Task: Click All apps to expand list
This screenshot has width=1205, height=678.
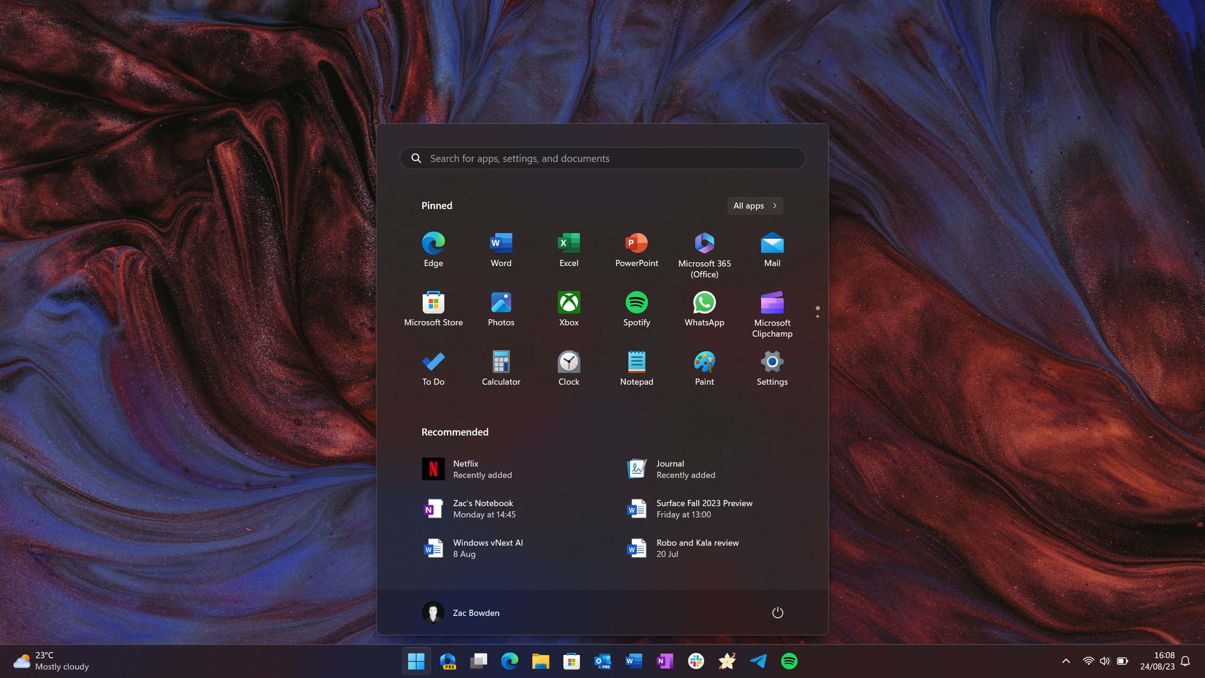Action: [755, 205]
